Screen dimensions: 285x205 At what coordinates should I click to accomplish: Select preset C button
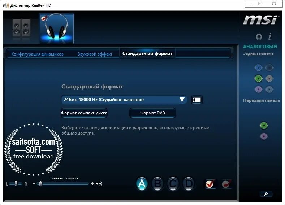coord(173,184)
